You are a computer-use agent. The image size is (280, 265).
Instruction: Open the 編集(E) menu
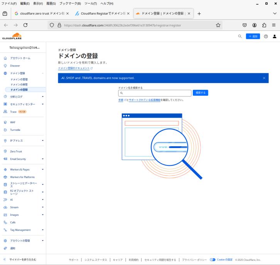tap(25, 3)
